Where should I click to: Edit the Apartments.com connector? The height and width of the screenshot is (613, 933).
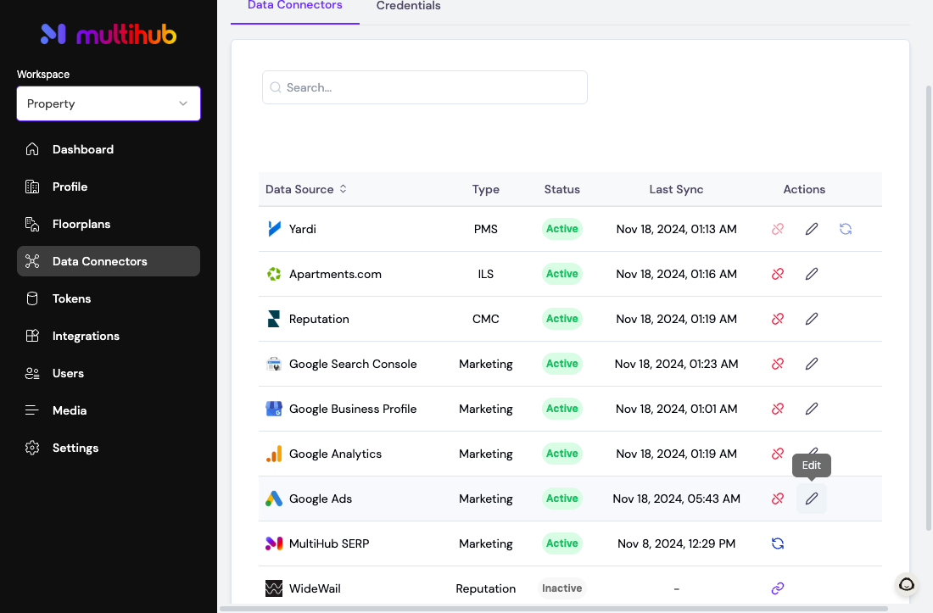click(x=812, y=274)
